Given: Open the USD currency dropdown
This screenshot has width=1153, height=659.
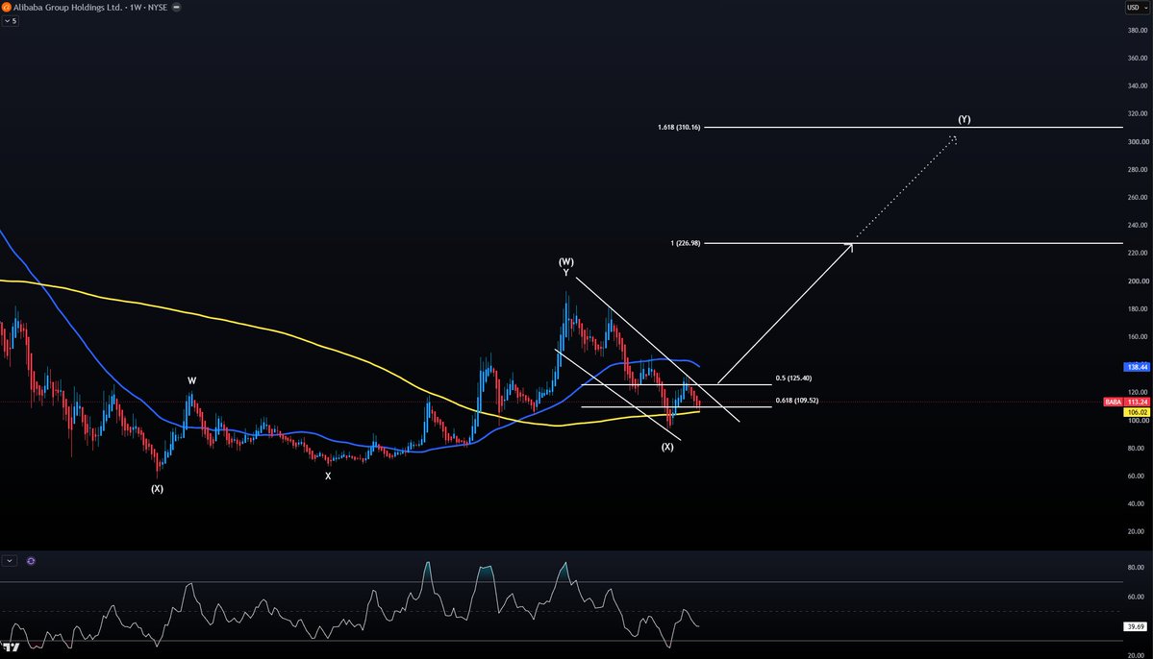Looking at the screenshot, I should [x=1137, y=8].
